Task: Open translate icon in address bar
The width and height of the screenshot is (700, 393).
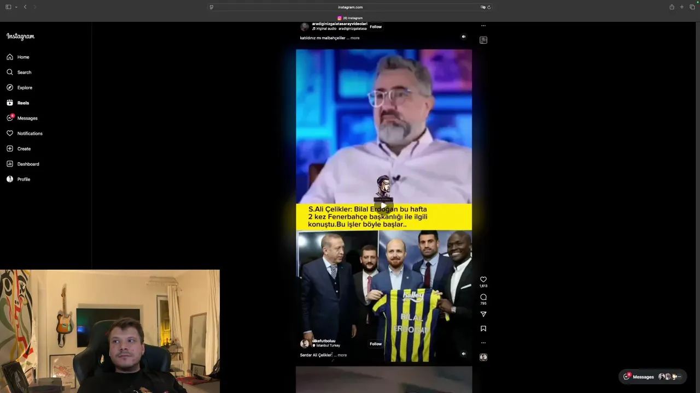Action: (x=483, y=7)
